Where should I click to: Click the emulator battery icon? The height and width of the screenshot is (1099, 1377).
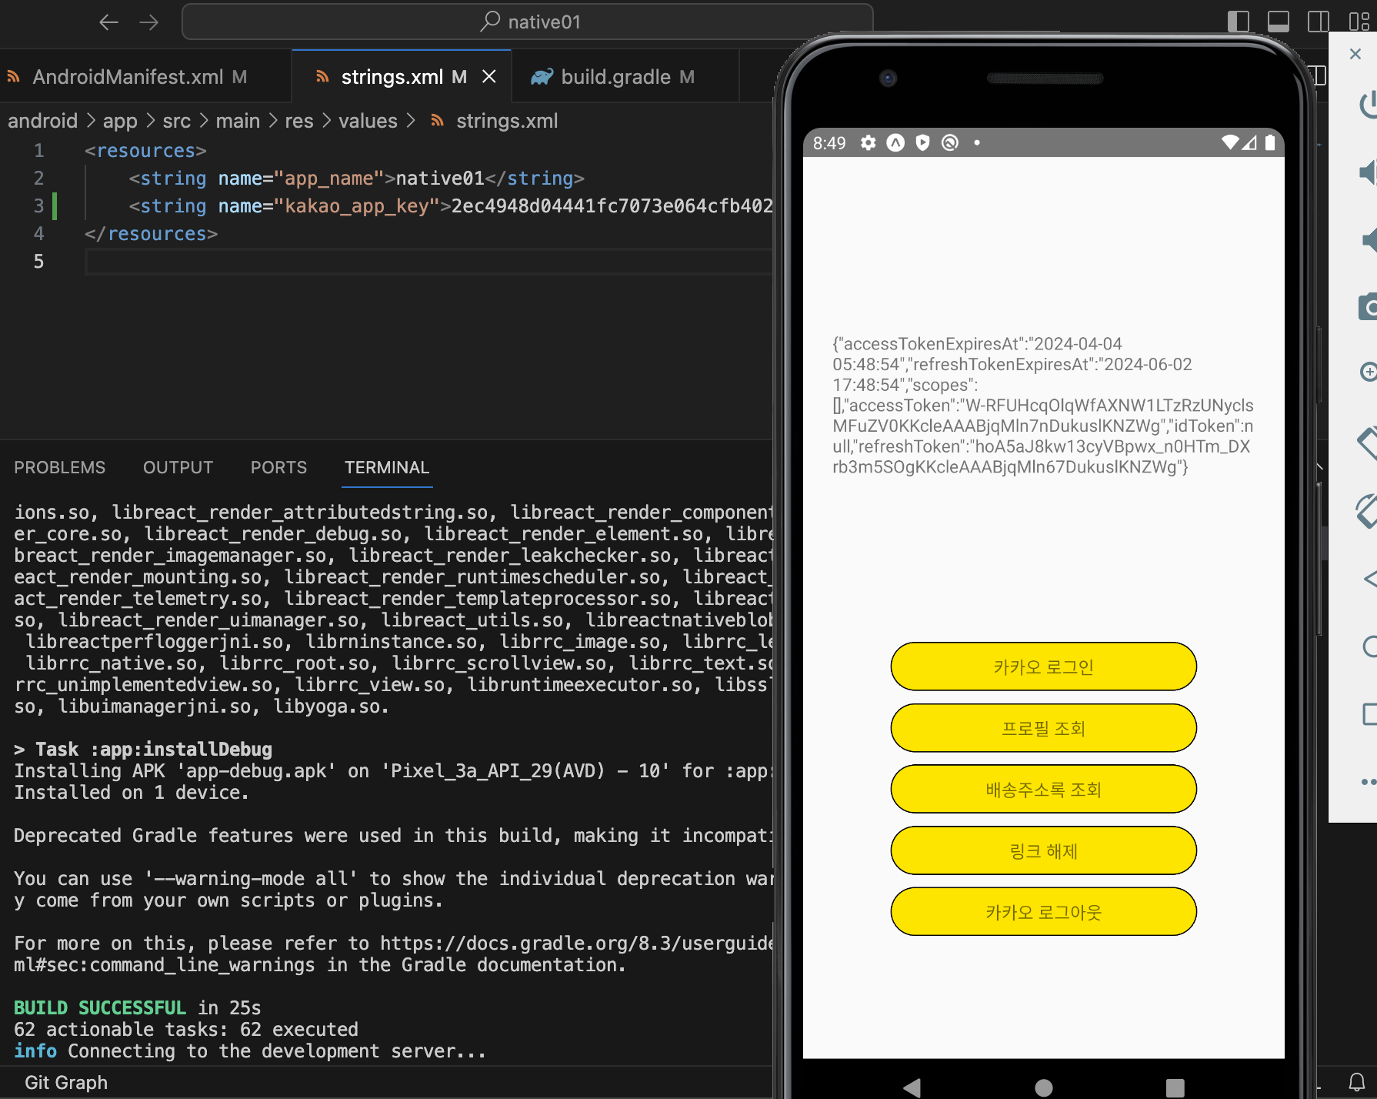1270,142
